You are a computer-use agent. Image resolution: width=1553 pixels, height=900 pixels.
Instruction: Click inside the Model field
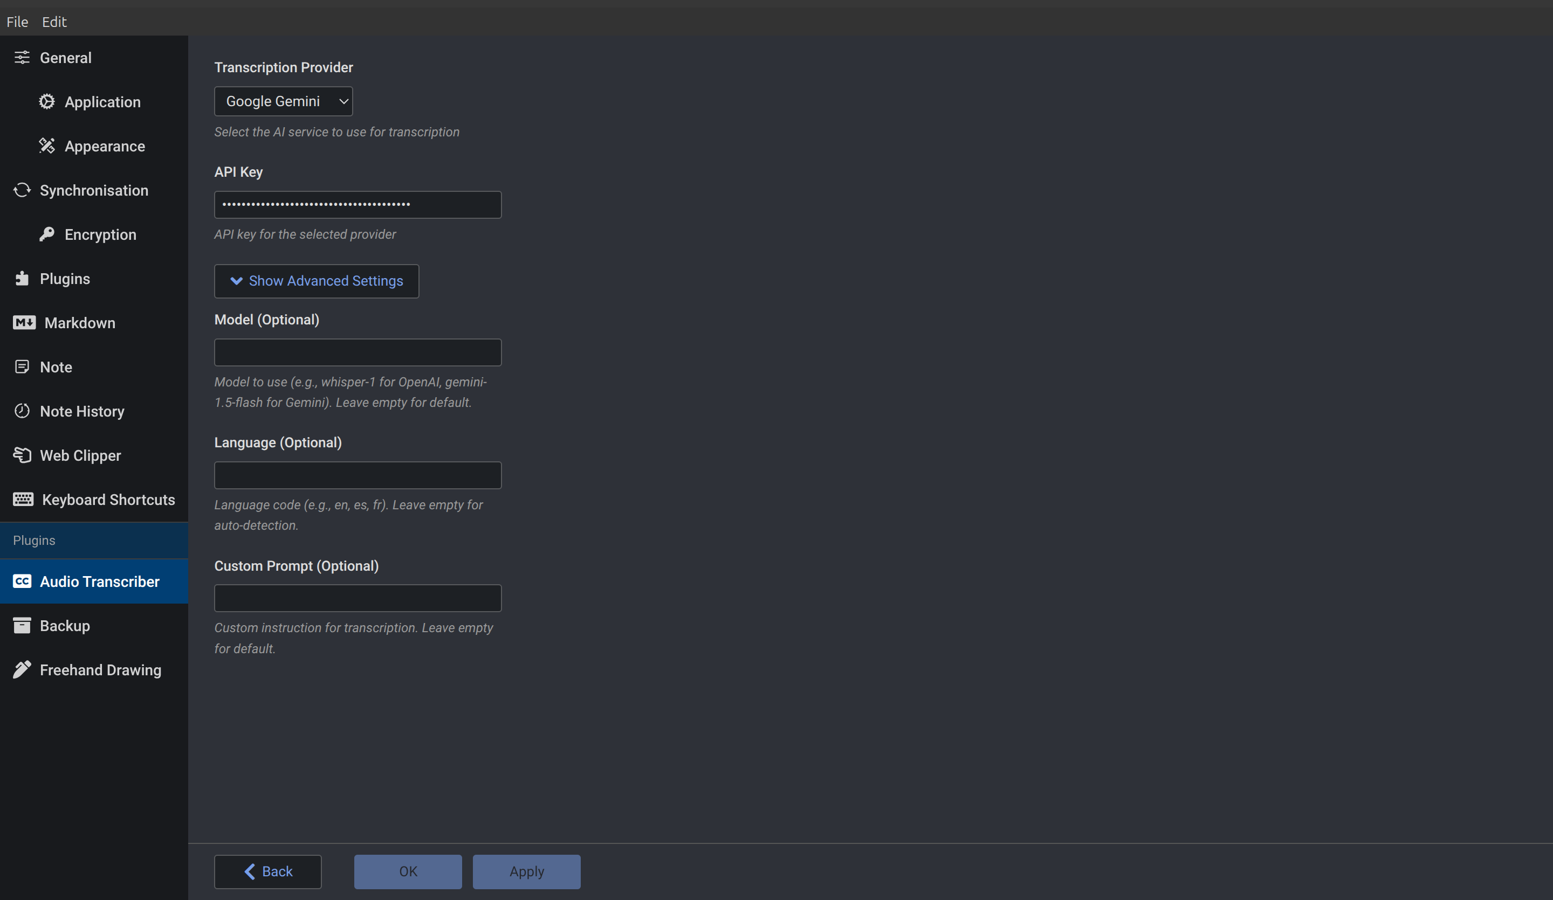click(357, 352)
